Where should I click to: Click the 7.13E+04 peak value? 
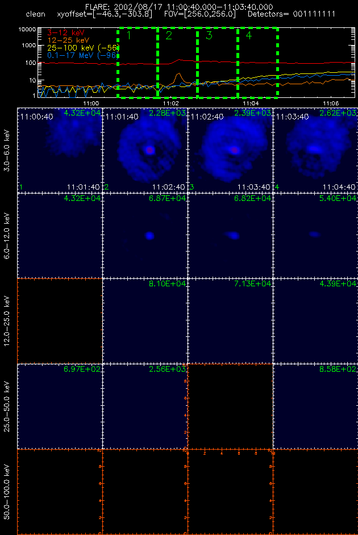point(253,283)
